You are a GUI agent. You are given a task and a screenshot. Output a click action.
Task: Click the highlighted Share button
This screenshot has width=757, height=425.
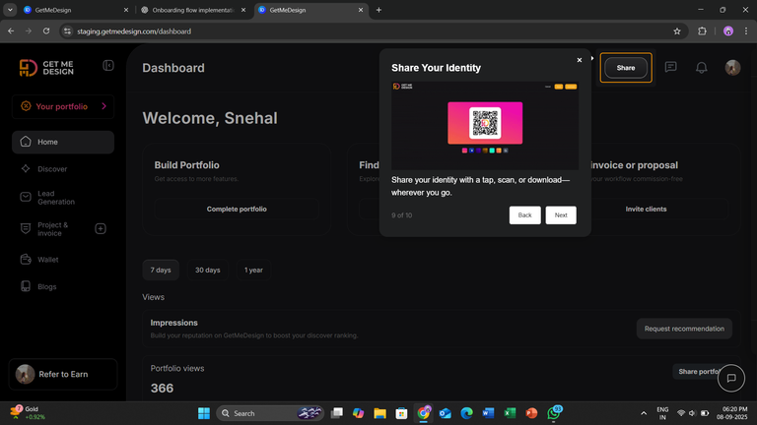coord(626,68)
